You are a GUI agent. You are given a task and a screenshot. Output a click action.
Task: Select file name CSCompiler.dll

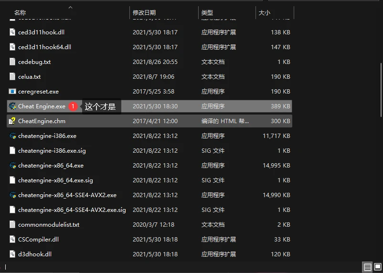tap(38, 239)
